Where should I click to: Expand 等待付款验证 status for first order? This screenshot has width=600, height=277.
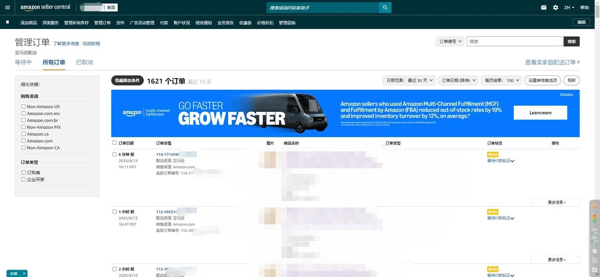tap(501, 160)
